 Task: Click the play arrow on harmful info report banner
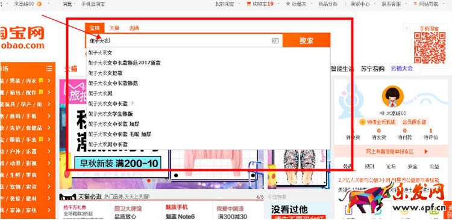point(426,151)
